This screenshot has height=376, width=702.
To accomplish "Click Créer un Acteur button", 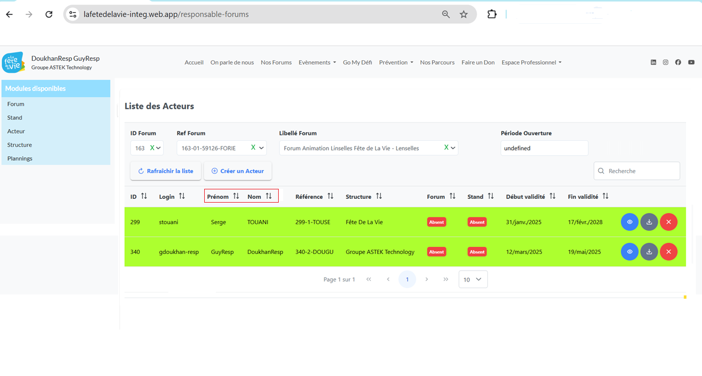I will click(237, 171).
